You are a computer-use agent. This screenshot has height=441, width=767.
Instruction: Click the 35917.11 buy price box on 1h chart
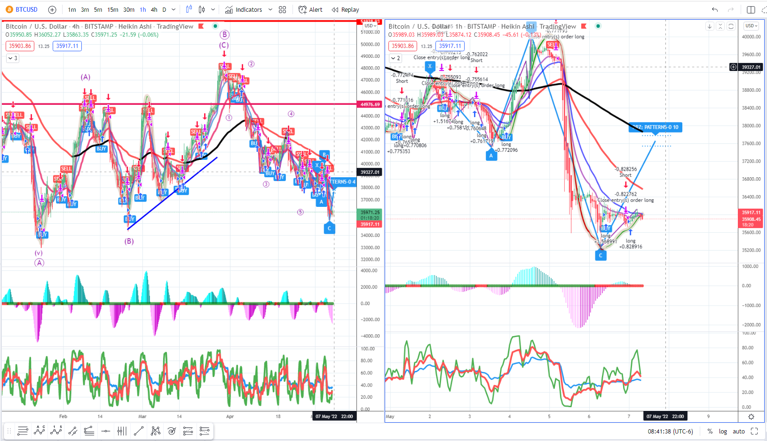pos(450,46)
